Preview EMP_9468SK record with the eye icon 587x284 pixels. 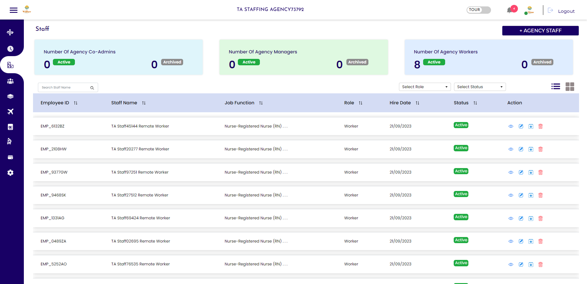(511, 195)
